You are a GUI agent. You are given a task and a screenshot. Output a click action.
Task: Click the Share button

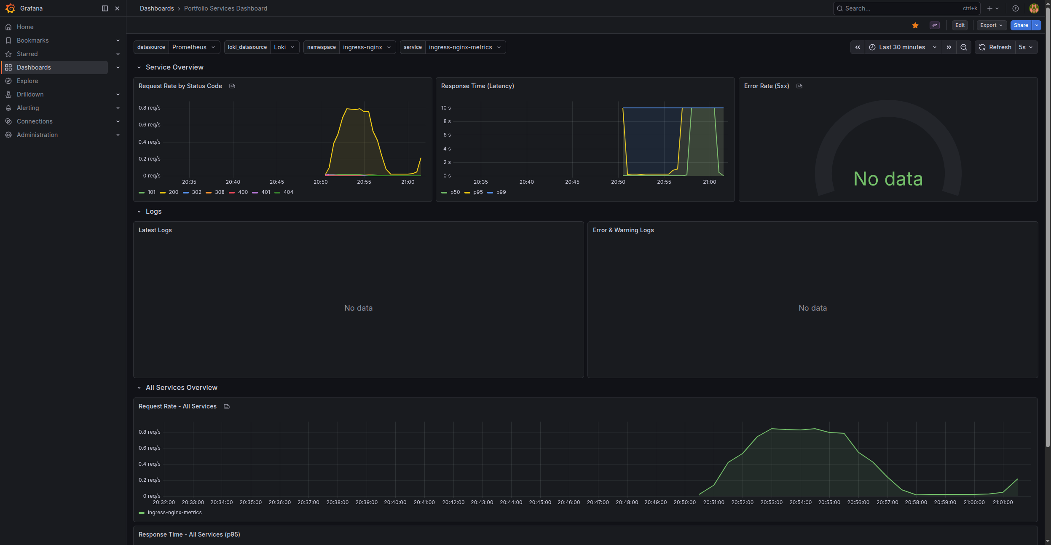1020,25
